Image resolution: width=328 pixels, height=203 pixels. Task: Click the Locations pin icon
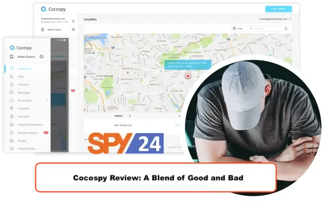12,108
